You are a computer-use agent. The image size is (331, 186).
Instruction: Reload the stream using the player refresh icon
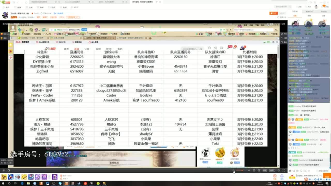[x=9, y=170]
